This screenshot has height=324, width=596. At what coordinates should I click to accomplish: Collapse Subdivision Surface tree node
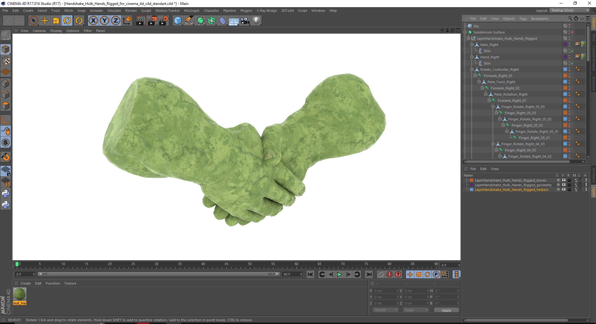coord(465,32)
